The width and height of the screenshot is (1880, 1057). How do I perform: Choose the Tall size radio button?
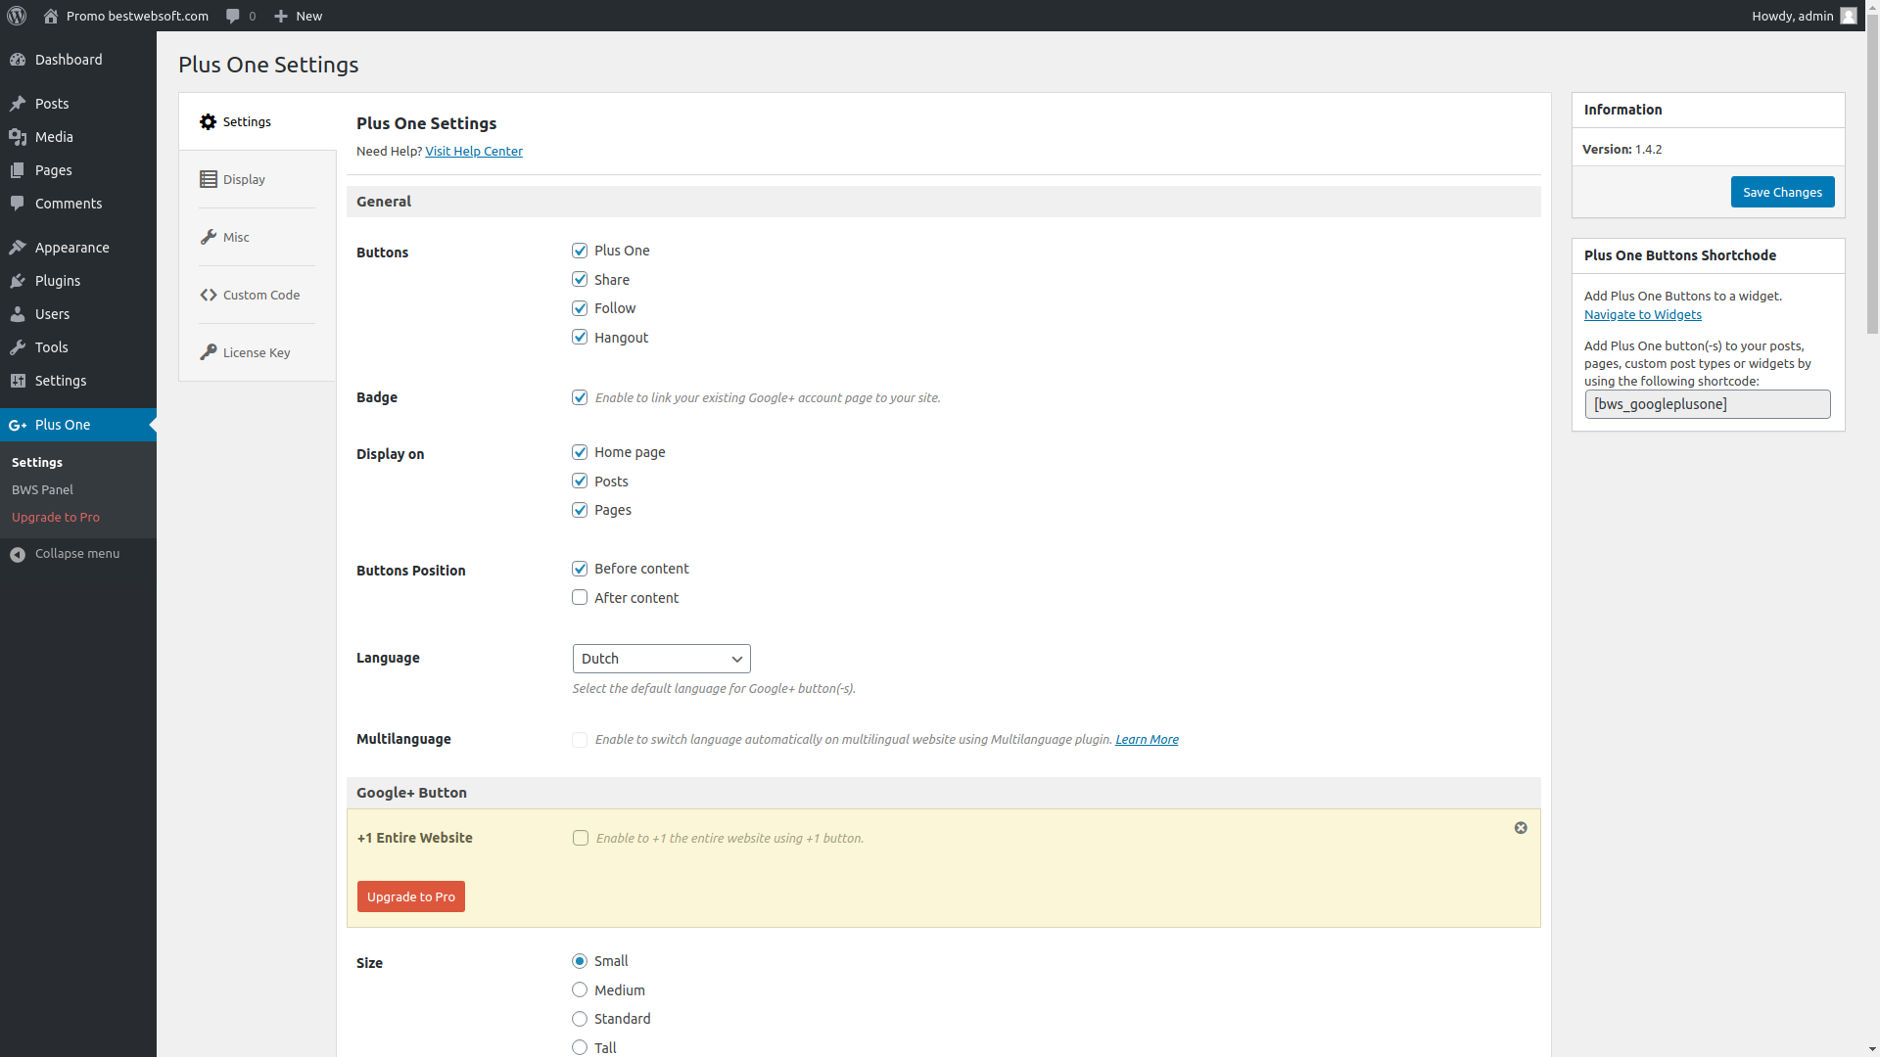tap(580, 1048)
